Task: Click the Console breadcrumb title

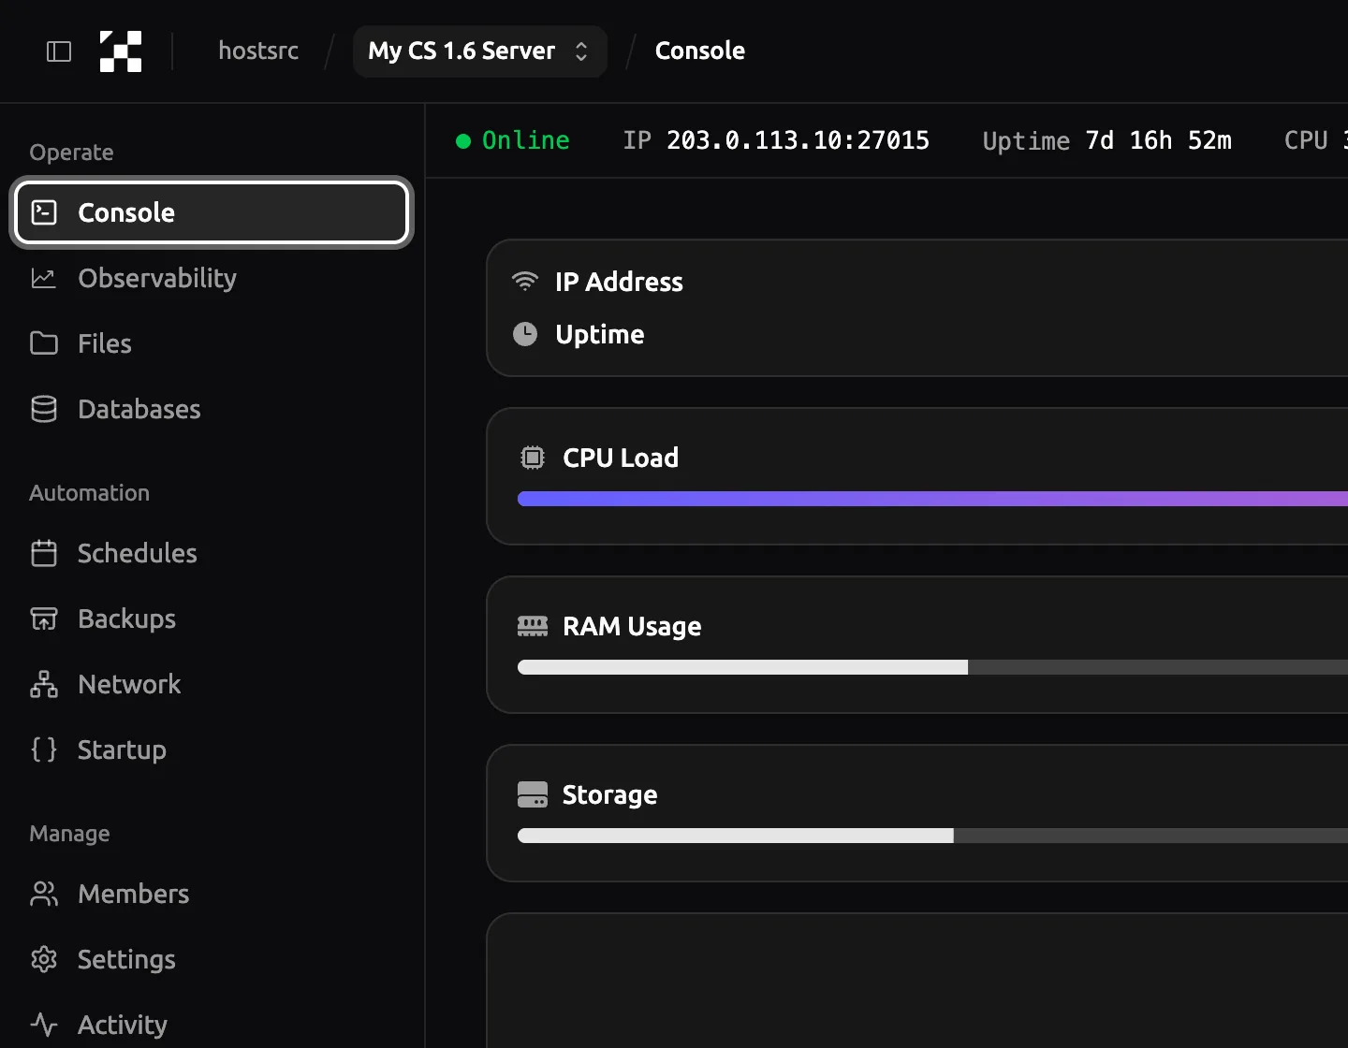Action: (700, 51)
